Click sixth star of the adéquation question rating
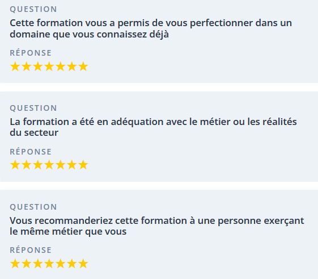318x279 pixels. click(72, 165)
